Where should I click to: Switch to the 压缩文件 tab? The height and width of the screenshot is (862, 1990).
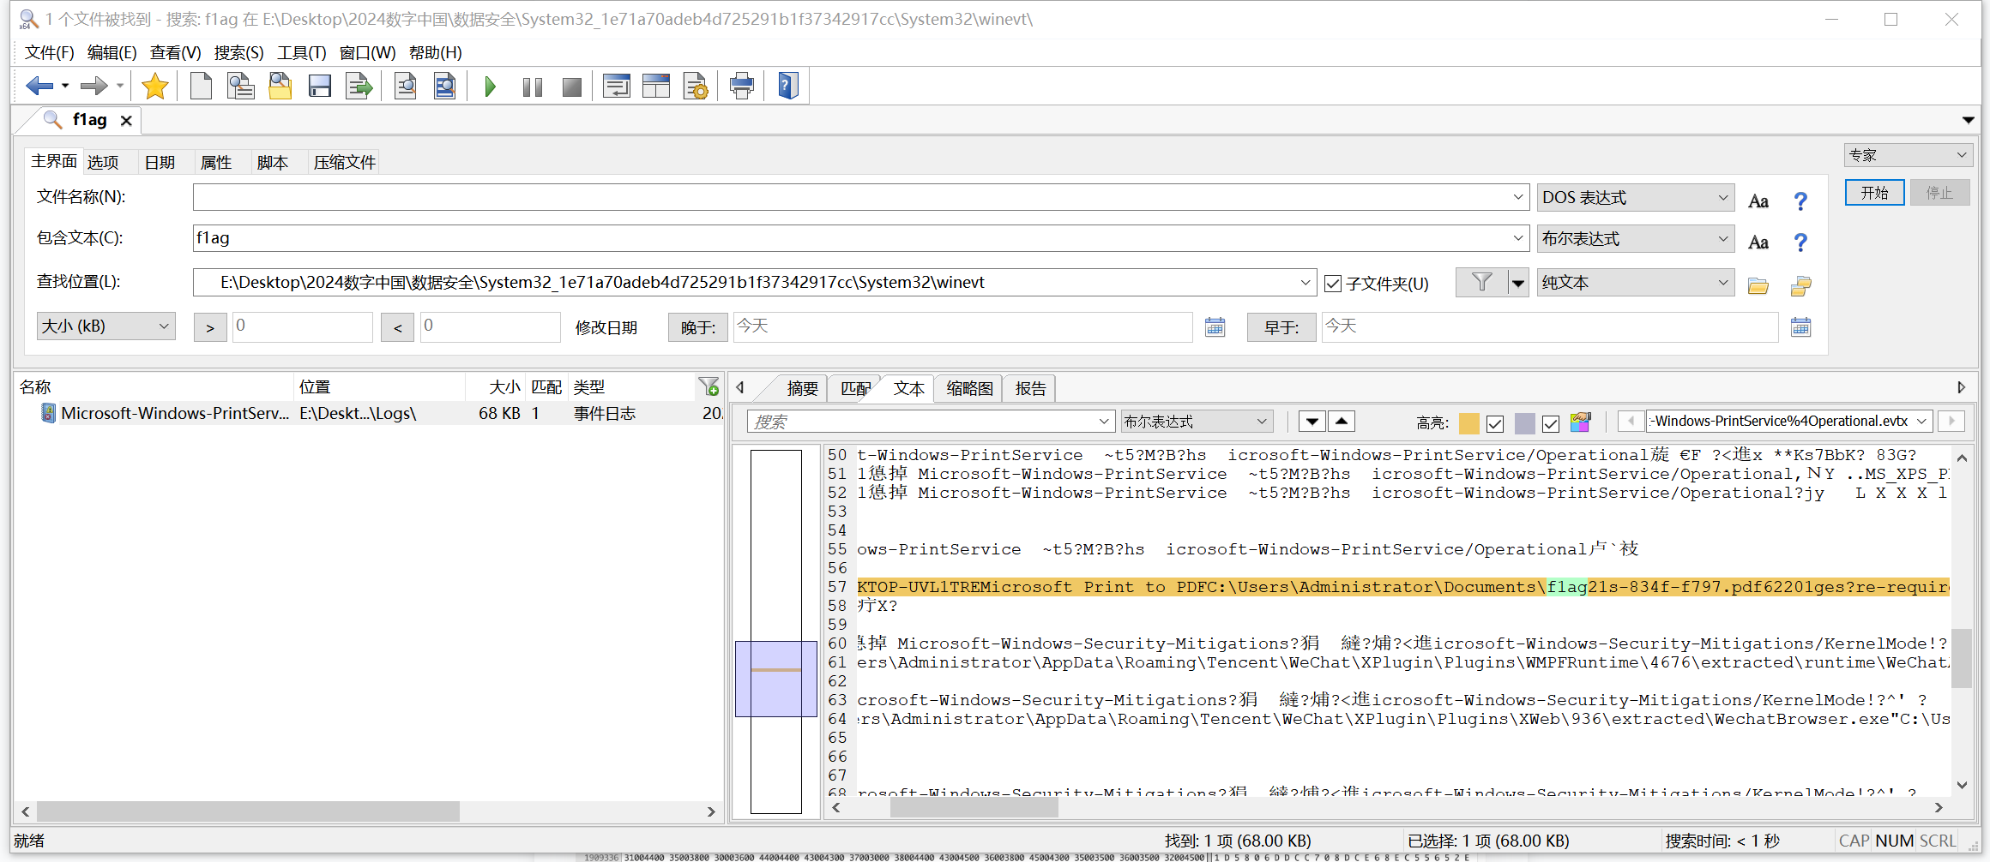344,162
